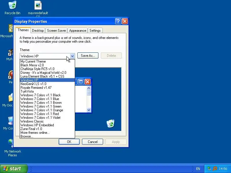Choose the Windows XP Embedded theme

[47, 125]
